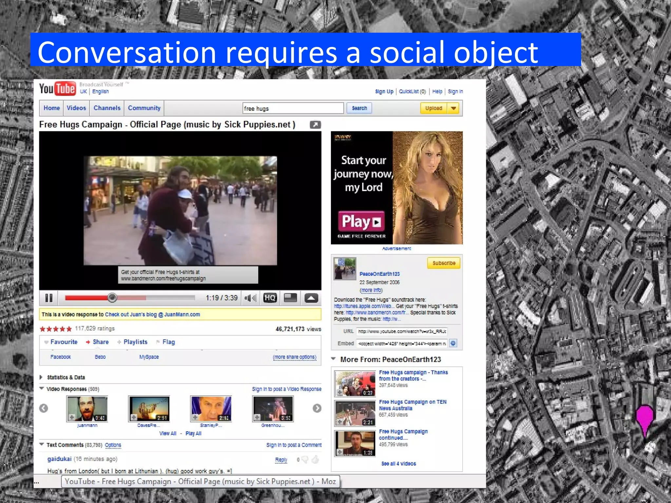Thumbs down gaidukai's comment
Image resolution: width=671 pixels, height=503 pixels.
305,460
